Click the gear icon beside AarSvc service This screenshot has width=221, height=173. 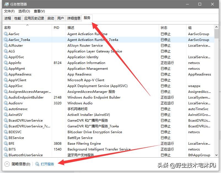6,34
